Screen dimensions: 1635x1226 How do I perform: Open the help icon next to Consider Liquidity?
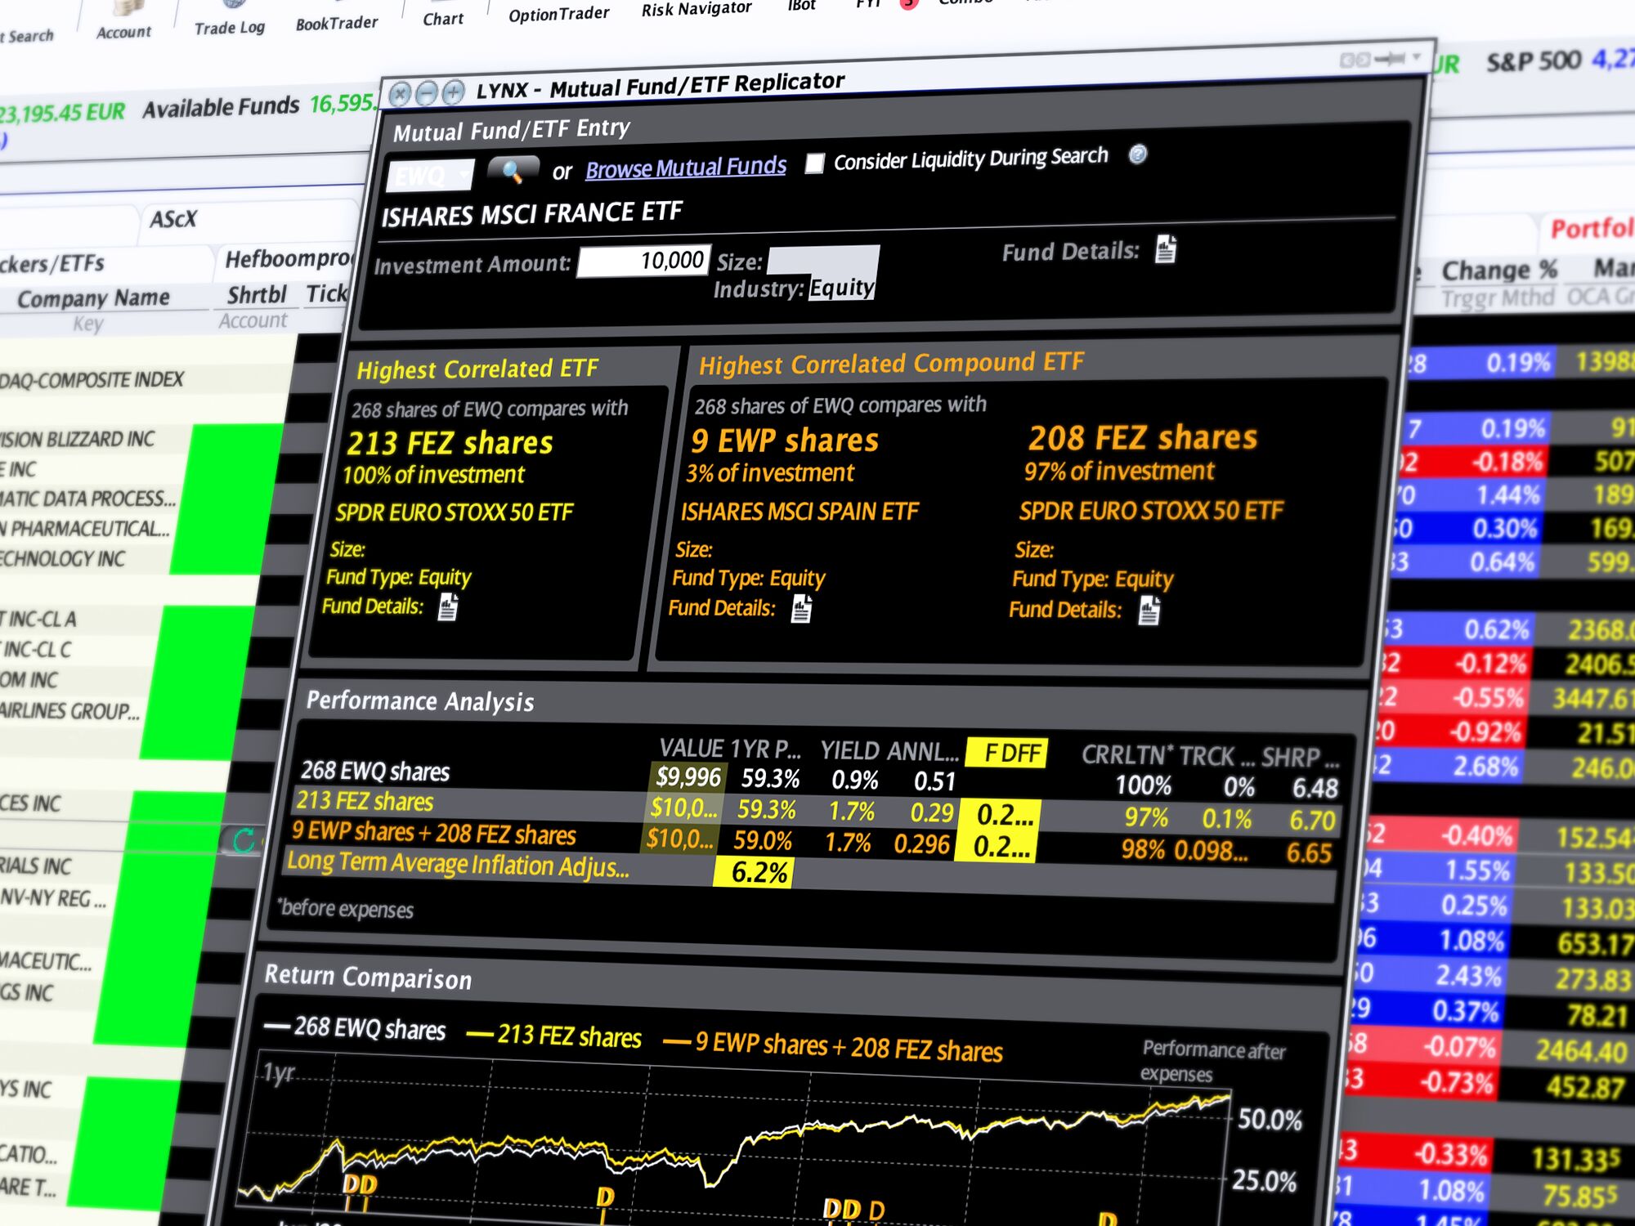pyautogui.click(x=1137, y=154)
